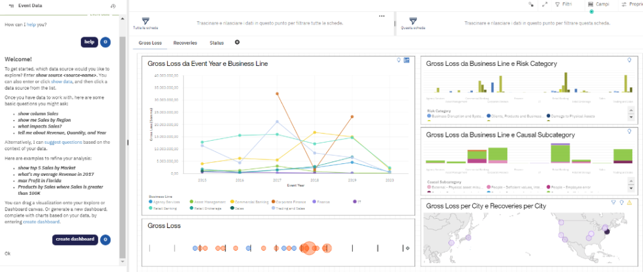
Task: Click the 'show data' link
Action: (x=62, y=82)
